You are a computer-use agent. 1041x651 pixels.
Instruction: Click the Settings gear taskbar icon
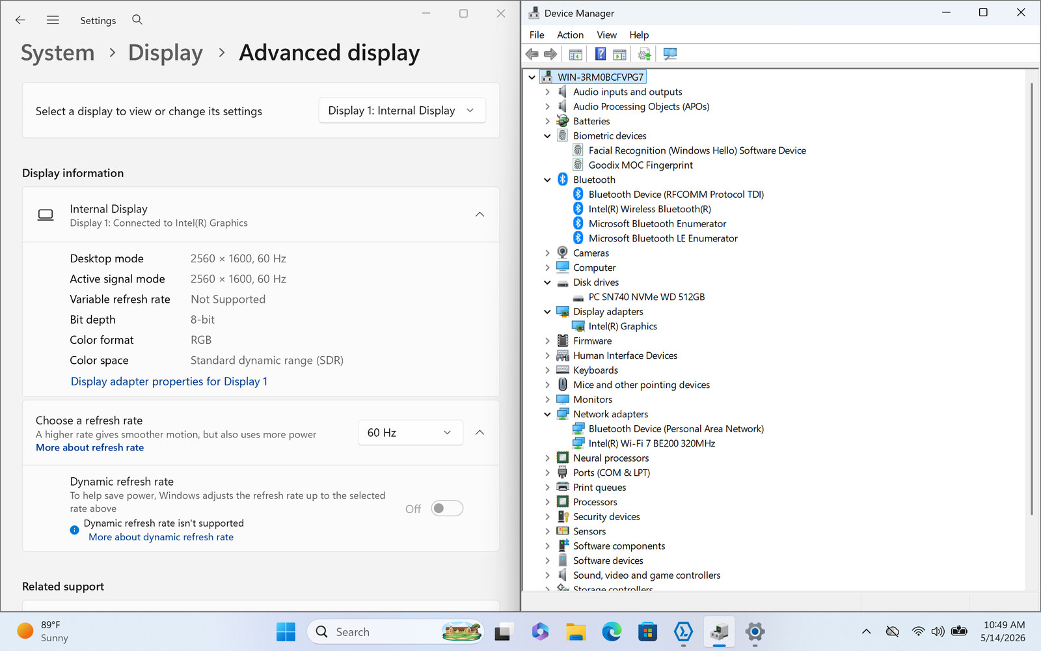(x=755, y=631)
